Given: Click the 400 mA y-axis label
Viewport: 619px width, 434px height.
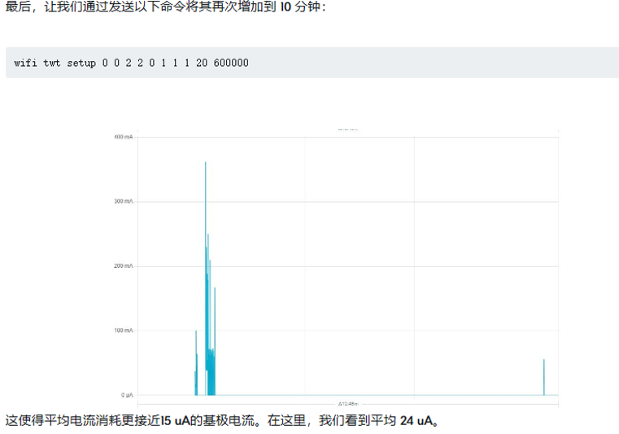Looking at the screenshot, I should pos(124,137).
